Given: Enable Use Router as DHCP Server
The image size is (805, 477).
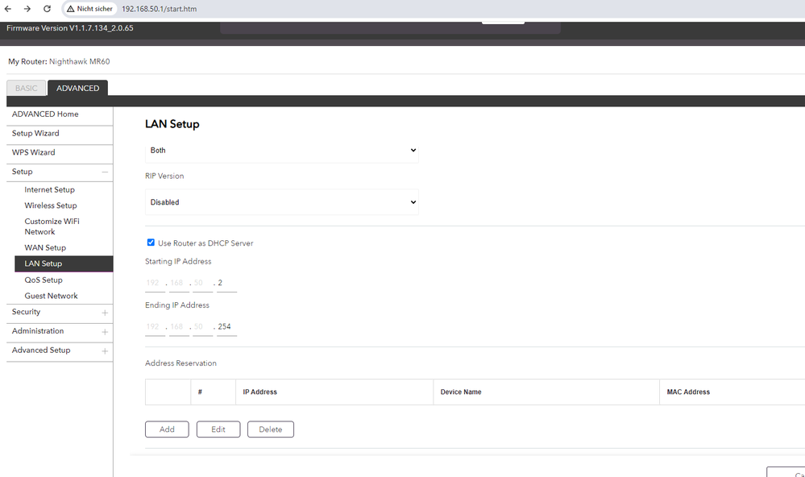Looking at the screenshot, I should 151,243.
